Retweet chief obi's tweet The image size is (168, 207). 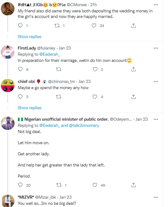[x=58, y=97]
